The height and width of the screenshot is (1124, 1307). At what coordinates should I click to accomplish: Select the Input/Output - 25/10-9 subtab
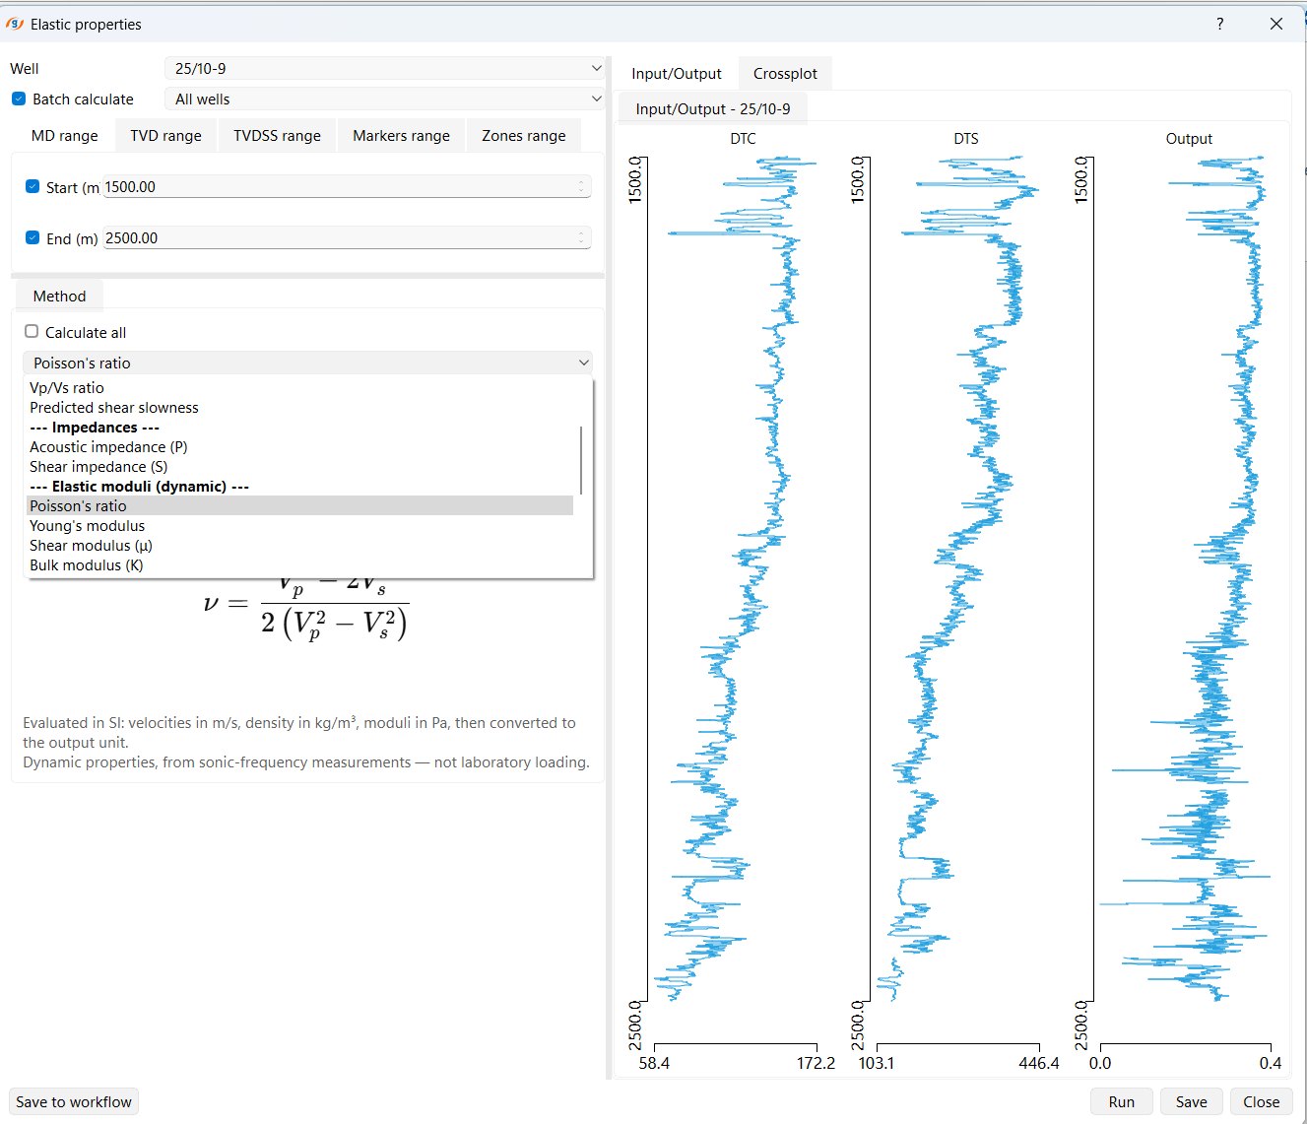point(712,108)
